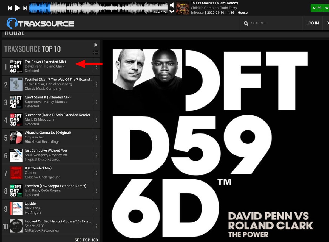Open Blockhead Recordings label
This screenshot has width=329, height=242.
(x=42, y=142)
